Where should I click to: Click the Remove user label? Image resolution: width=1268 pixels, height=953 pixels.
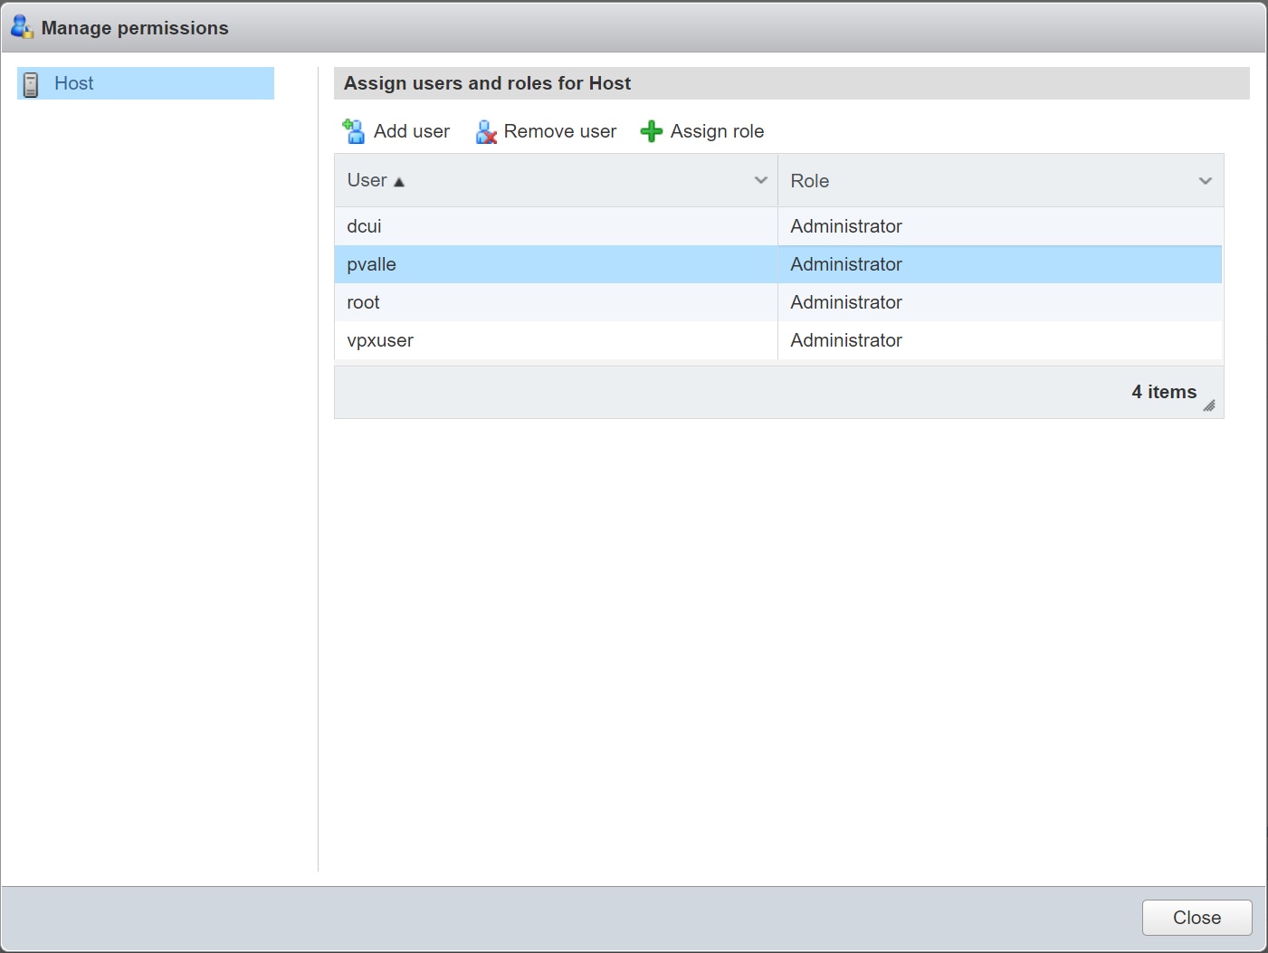pyautogui.click(x=559, y=131)
